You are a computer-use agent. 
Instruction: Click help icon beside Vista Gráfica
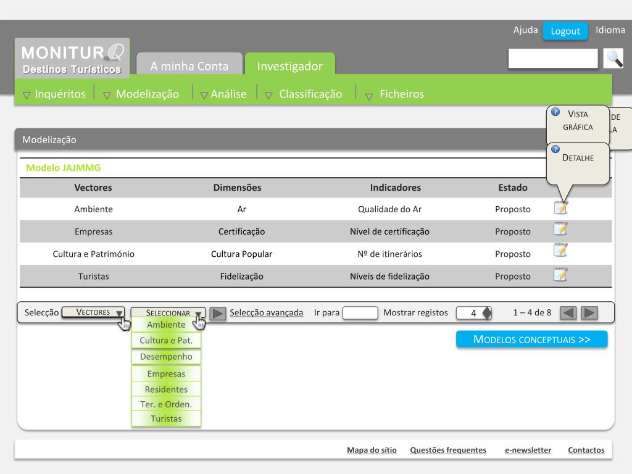click(x=555, y=112)
